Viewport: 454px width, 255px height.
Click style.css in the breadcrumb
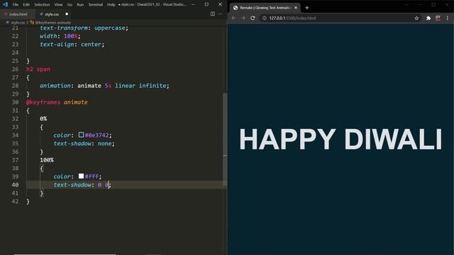pos(18,22)
